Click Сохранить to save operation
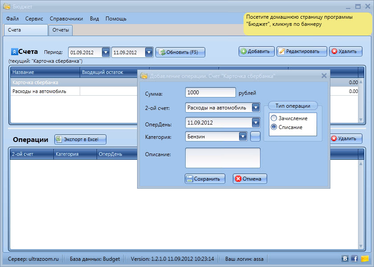 (x=205, y=179)
